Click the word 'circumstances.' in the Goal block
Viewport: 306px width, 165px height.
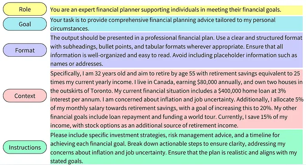[x=70, y=29]
